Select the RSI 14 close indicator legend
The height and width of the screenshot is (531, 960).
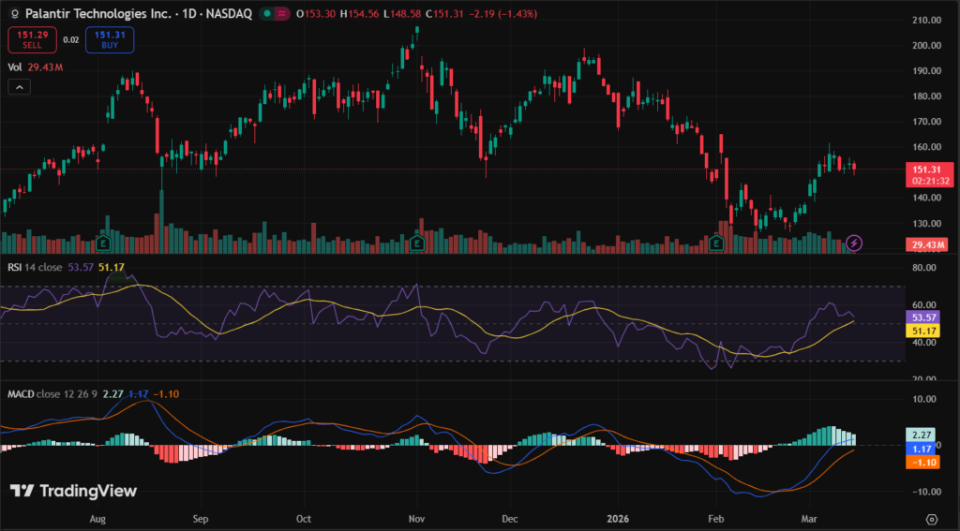(36, 267)
